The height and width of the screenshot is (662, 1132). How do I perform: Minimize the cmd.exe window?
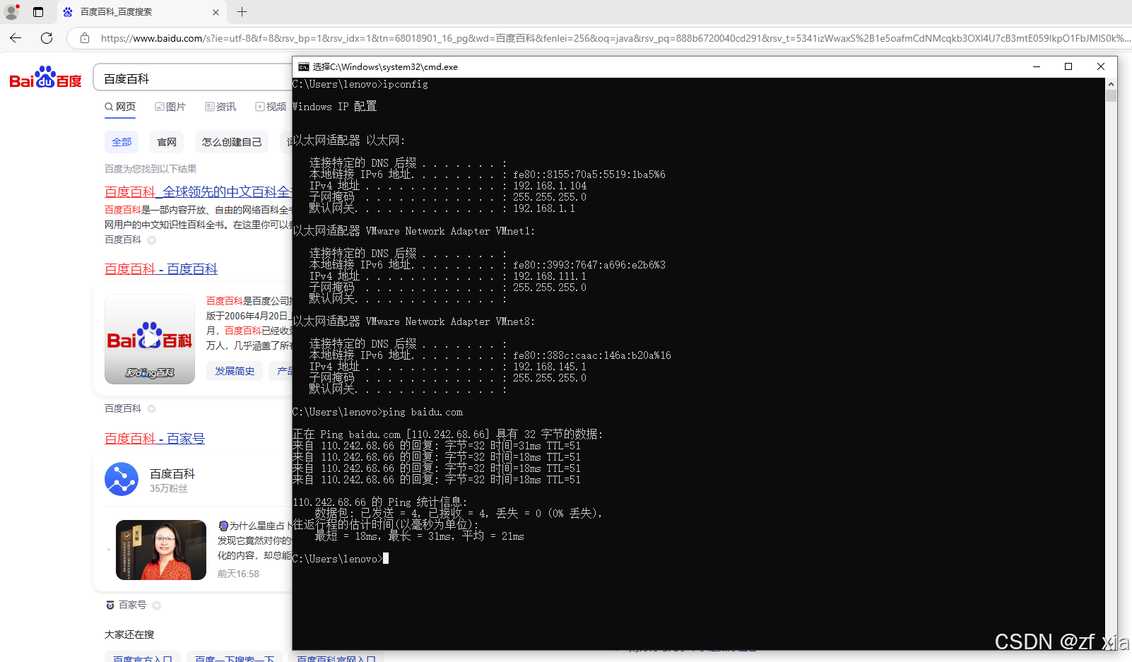click(x=1037, y=66)
